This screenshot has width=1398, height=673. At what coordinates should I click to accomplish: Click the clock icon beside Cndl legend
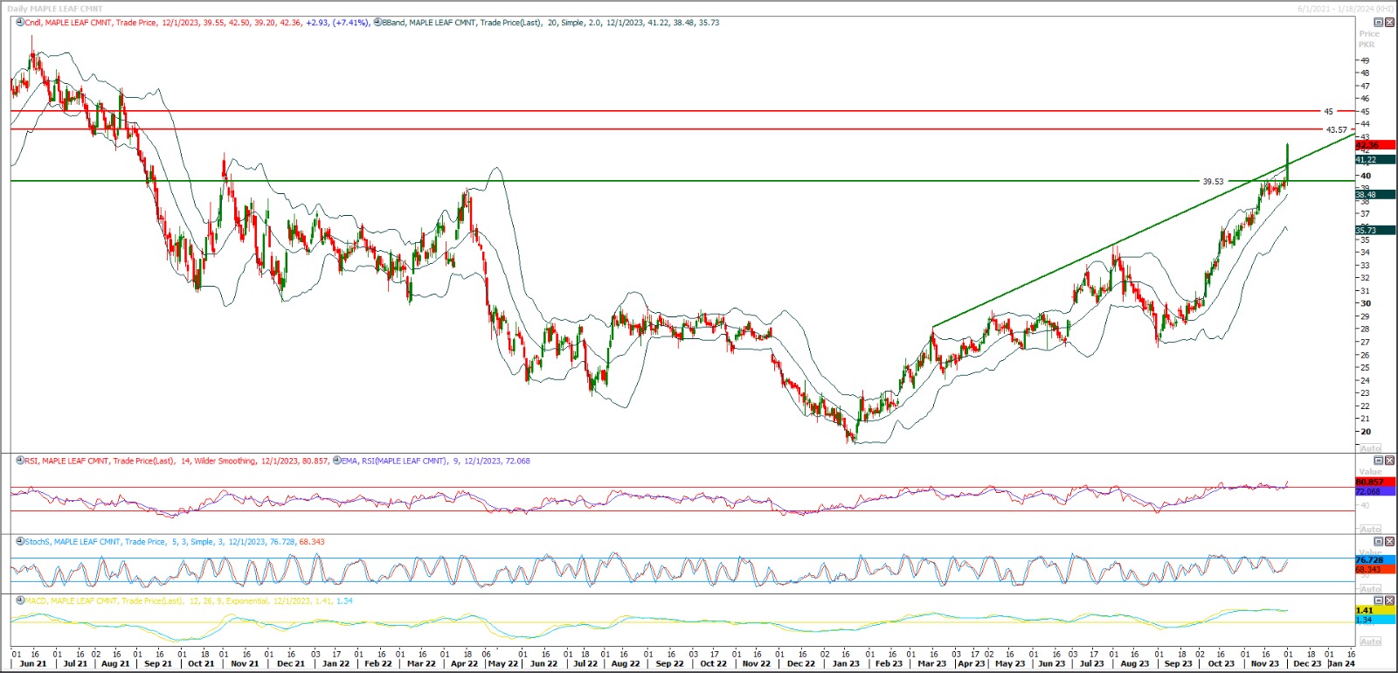point(20,23)
